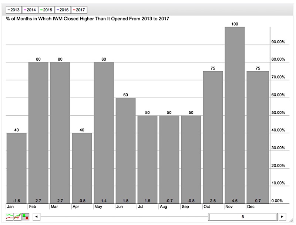
Task: Click the 2.5 average return value
Action: pyautogui.click(x=213, y=201)
